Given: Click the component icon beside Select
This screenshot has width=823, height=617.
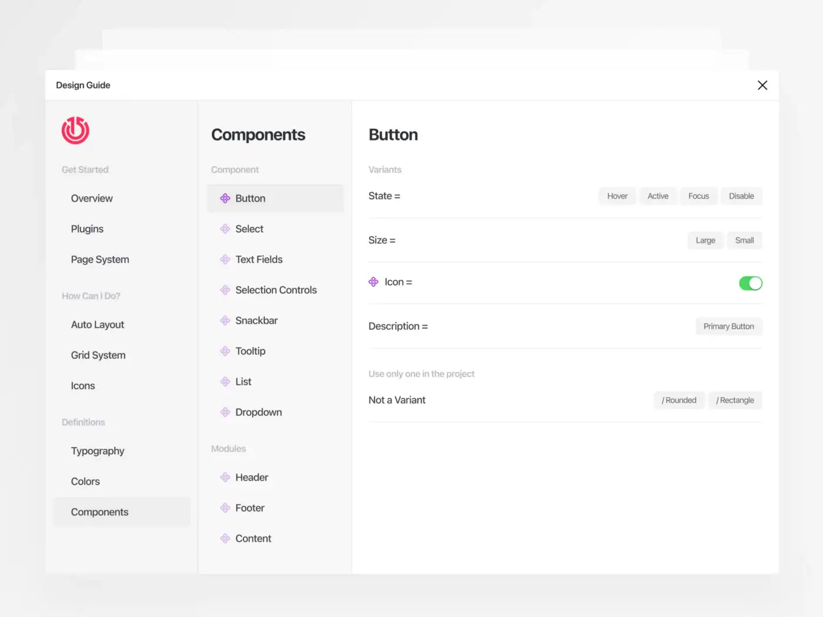Looking at the screenshot, I should tap(225, 229).
